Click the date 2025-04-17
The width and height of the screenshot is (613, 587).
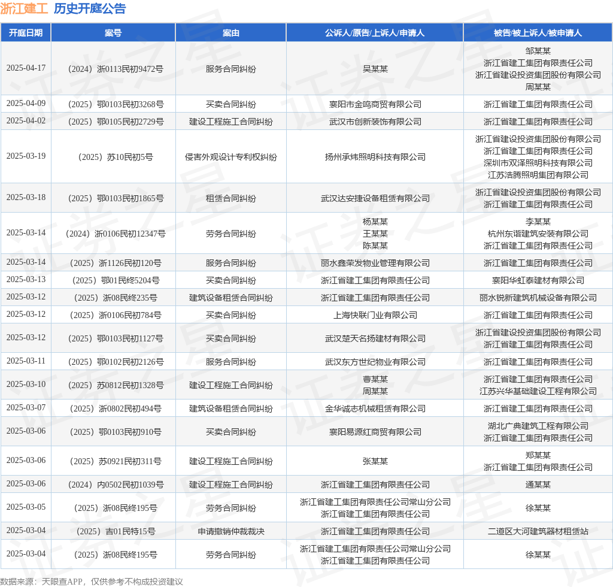(26, 68)
